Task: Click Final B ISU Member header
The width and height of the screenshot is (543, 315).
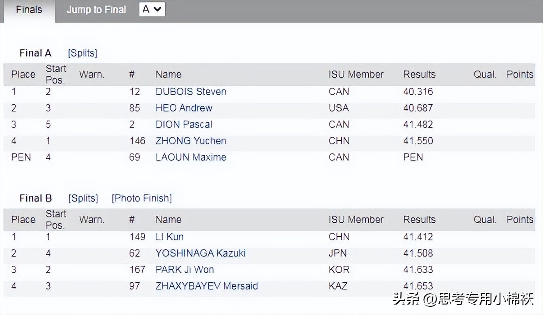Action: 356,219
